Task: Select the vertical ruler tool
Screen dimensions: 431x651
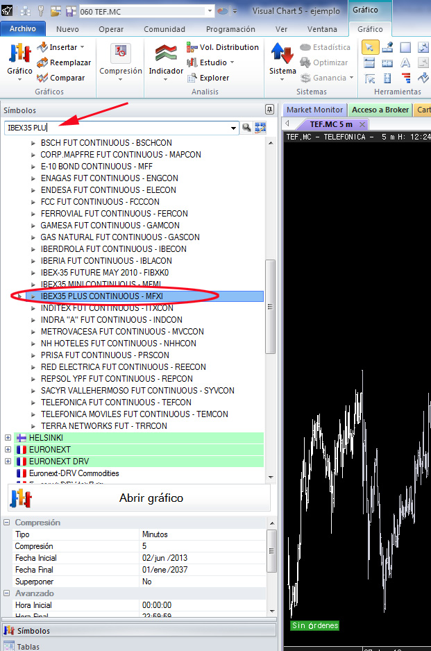Action: pos(387,78)
